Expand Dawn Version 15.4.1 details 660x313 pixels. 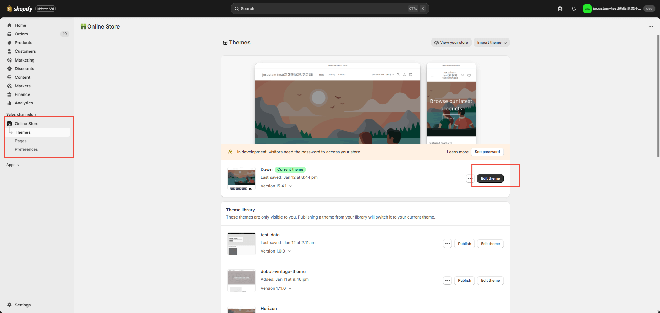[x=290, y=186]
